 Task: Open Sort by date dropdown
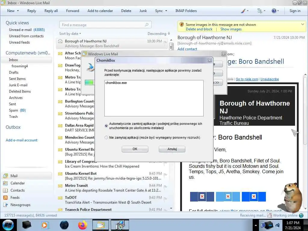pos(70,34)
